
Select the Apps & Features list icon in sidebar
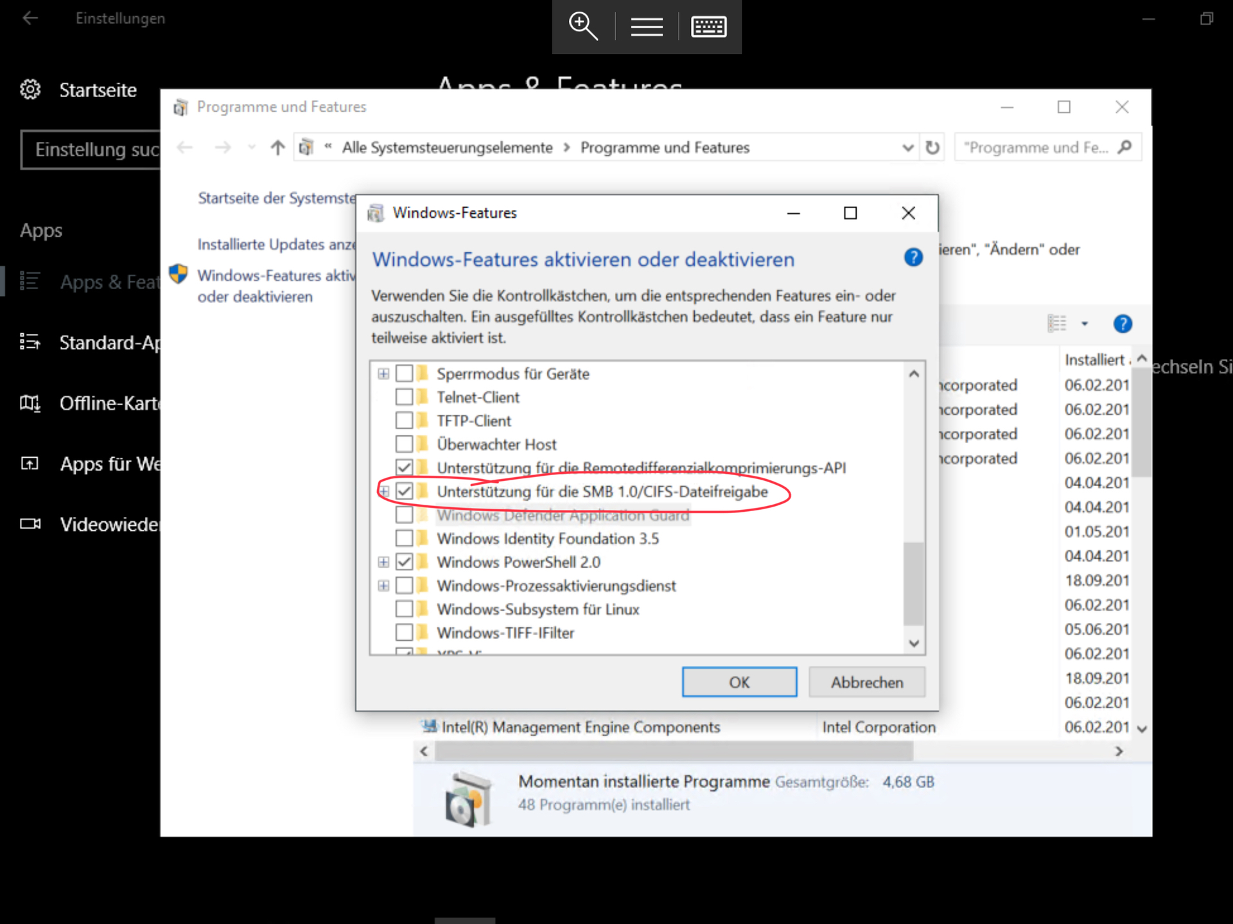point(30,281)
